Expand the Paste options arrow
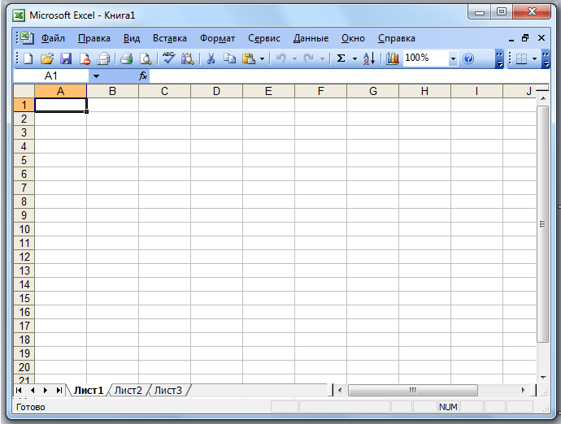Image resolution: width=561 pixels, height=424 pixels. pyautogui.click(x=263, y=58)
